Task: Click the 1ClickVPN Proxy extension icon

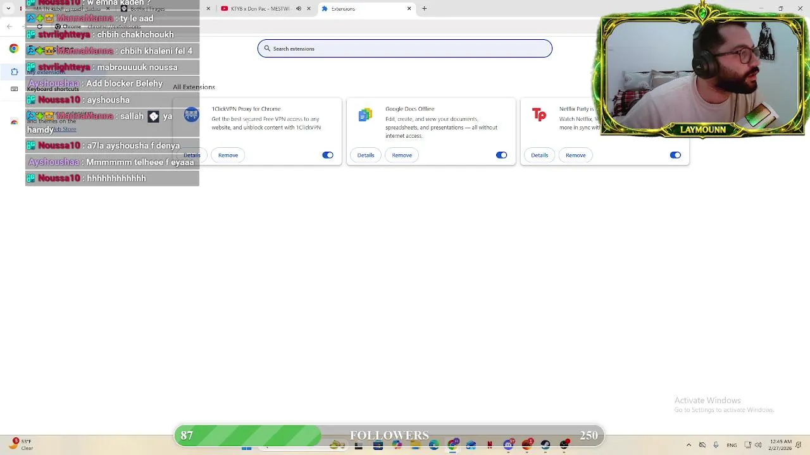Action: click(191, 114)
